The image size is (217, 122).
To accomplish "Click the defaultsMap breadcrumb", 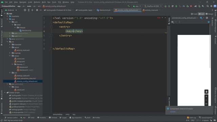I will point(58,115).
